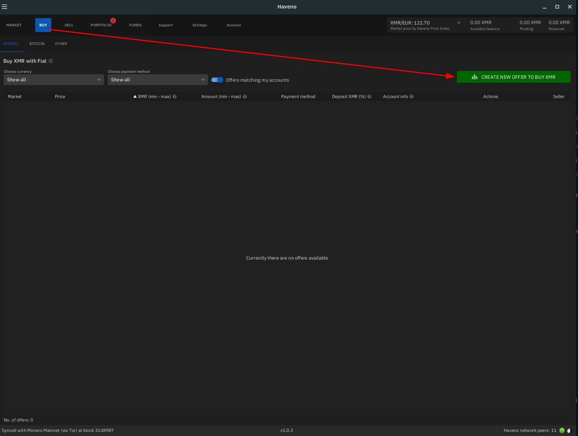This screenshot has height=436, width=578.
Task: Open the Settings section
Action: [199, 25]
